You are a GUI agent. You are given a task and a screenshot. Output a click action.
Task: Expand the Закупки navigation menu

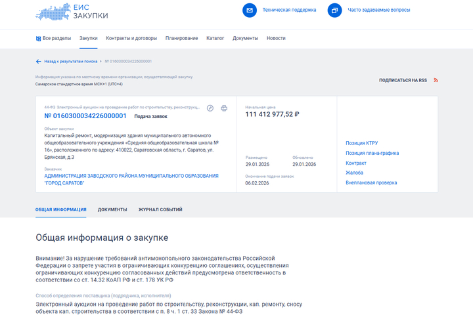(x=88, y=38)
